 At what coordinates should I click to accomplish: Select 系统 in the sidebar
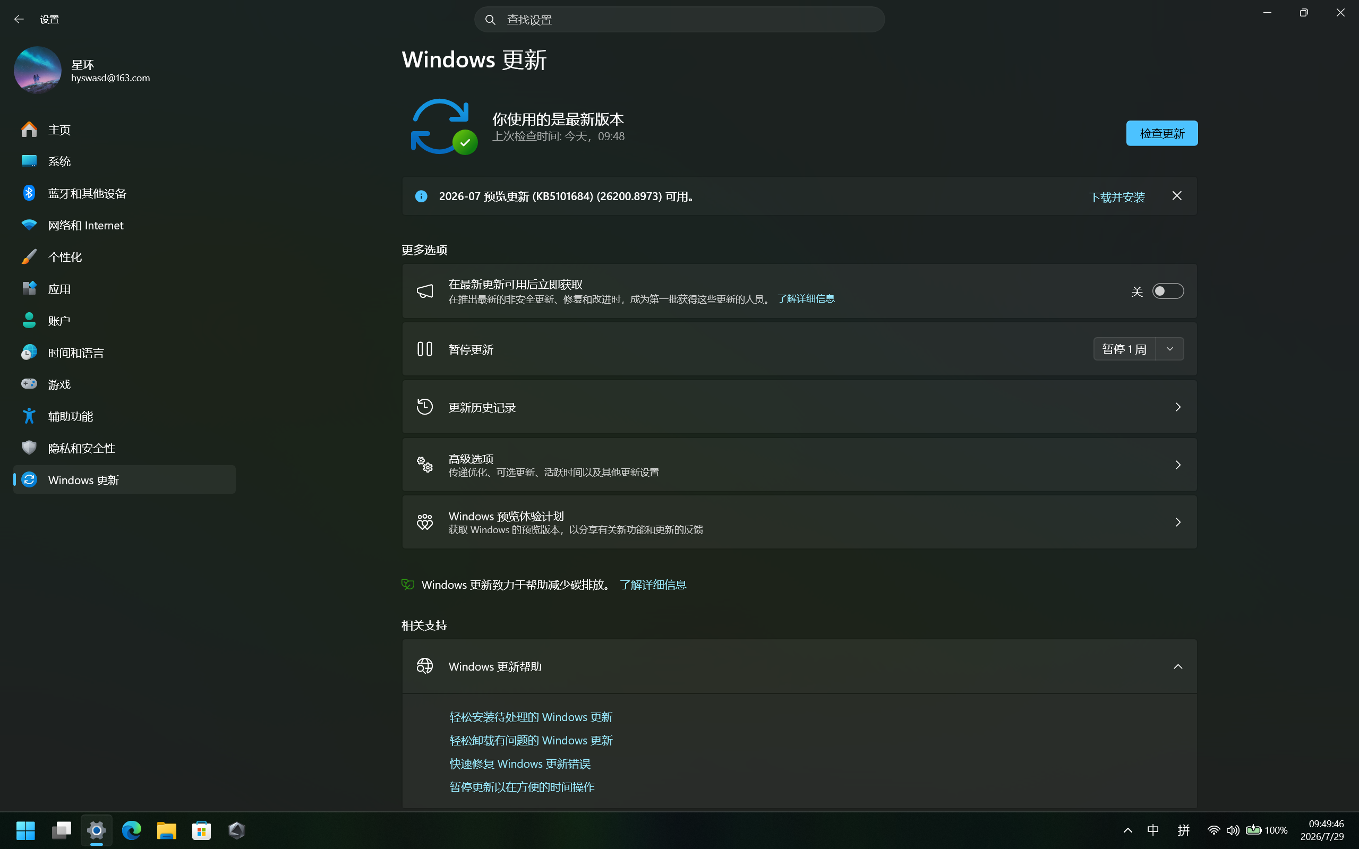(x=124, y=162)
